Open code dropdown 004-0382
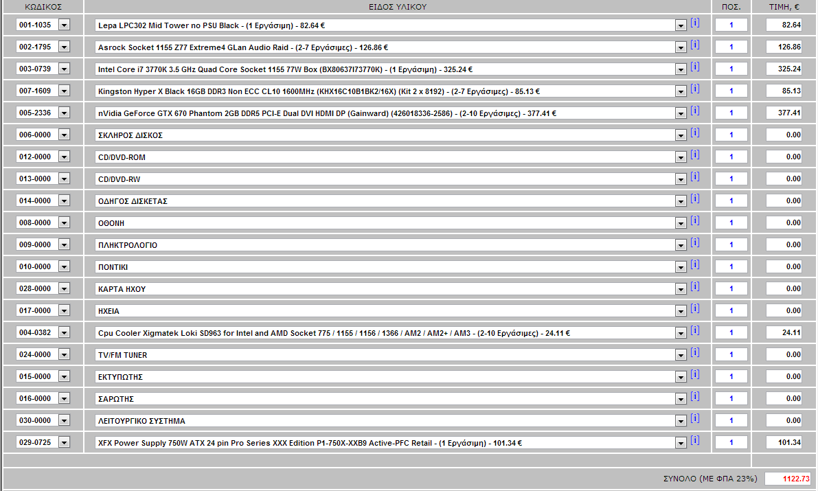 (64, 332)
